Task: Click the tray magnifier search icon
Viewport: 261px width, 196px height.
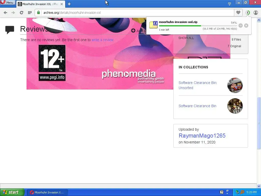Action: tap(242, 192)
